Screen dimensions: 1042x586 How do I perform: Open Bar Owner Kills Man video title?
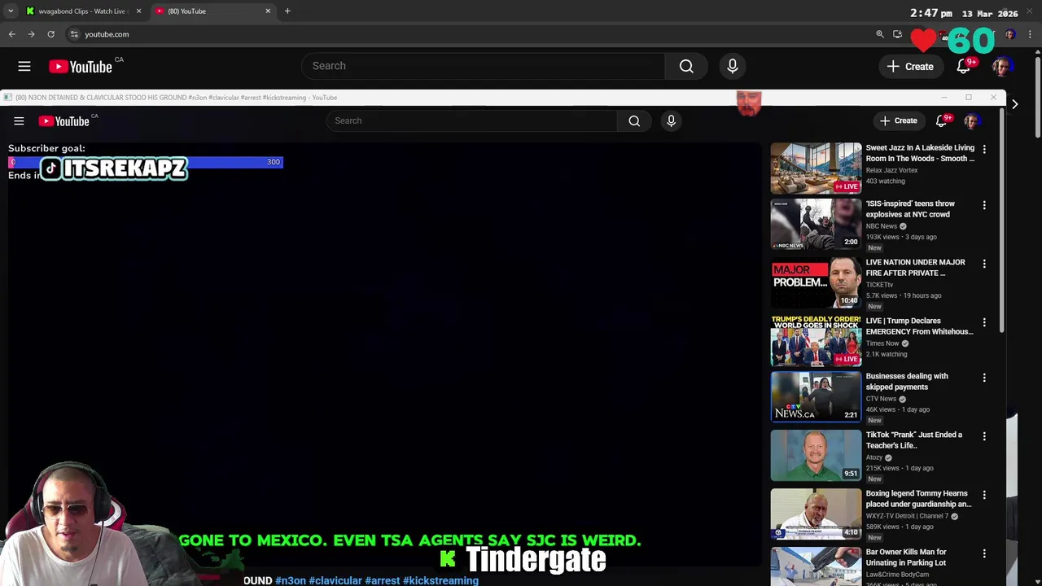906,558
